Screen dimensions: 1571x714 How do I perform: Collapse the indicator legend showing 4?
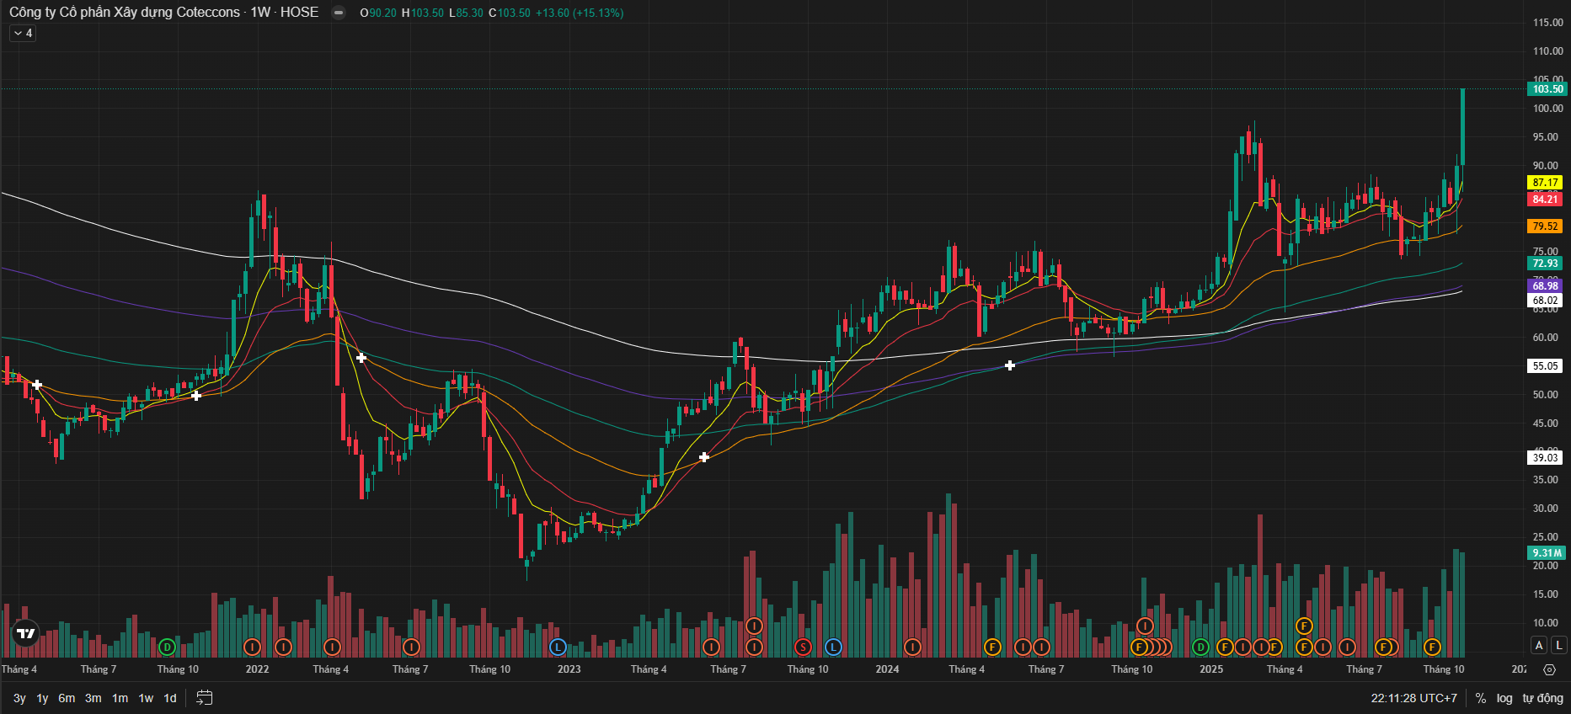[x=23, y=33]
